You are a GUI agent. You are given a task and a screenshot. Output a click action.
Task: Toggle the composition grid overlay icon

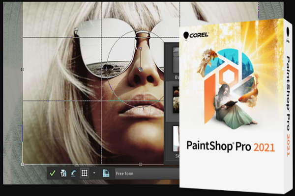(x=84, y=173)
